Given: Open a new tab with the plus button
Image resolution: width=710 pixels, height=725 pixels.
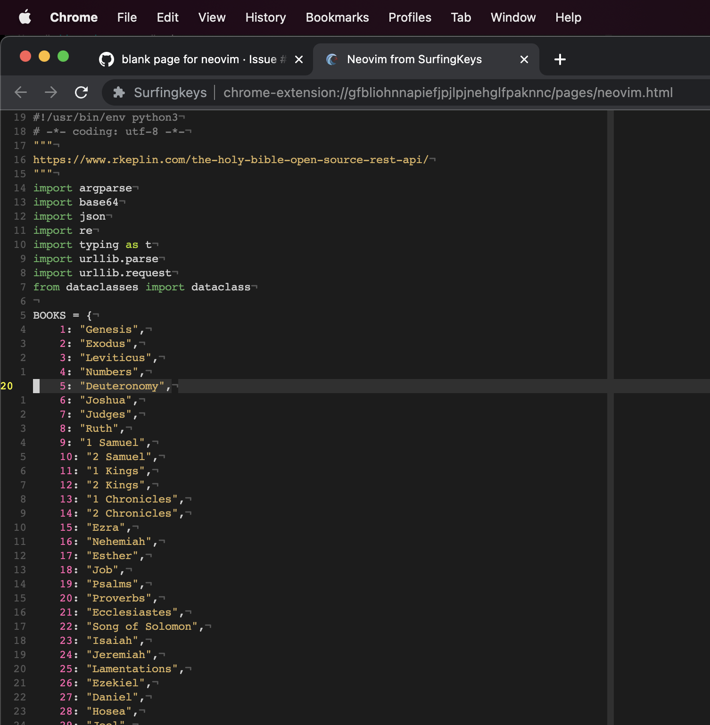Looking at the screenshot, I should (560, 59).
